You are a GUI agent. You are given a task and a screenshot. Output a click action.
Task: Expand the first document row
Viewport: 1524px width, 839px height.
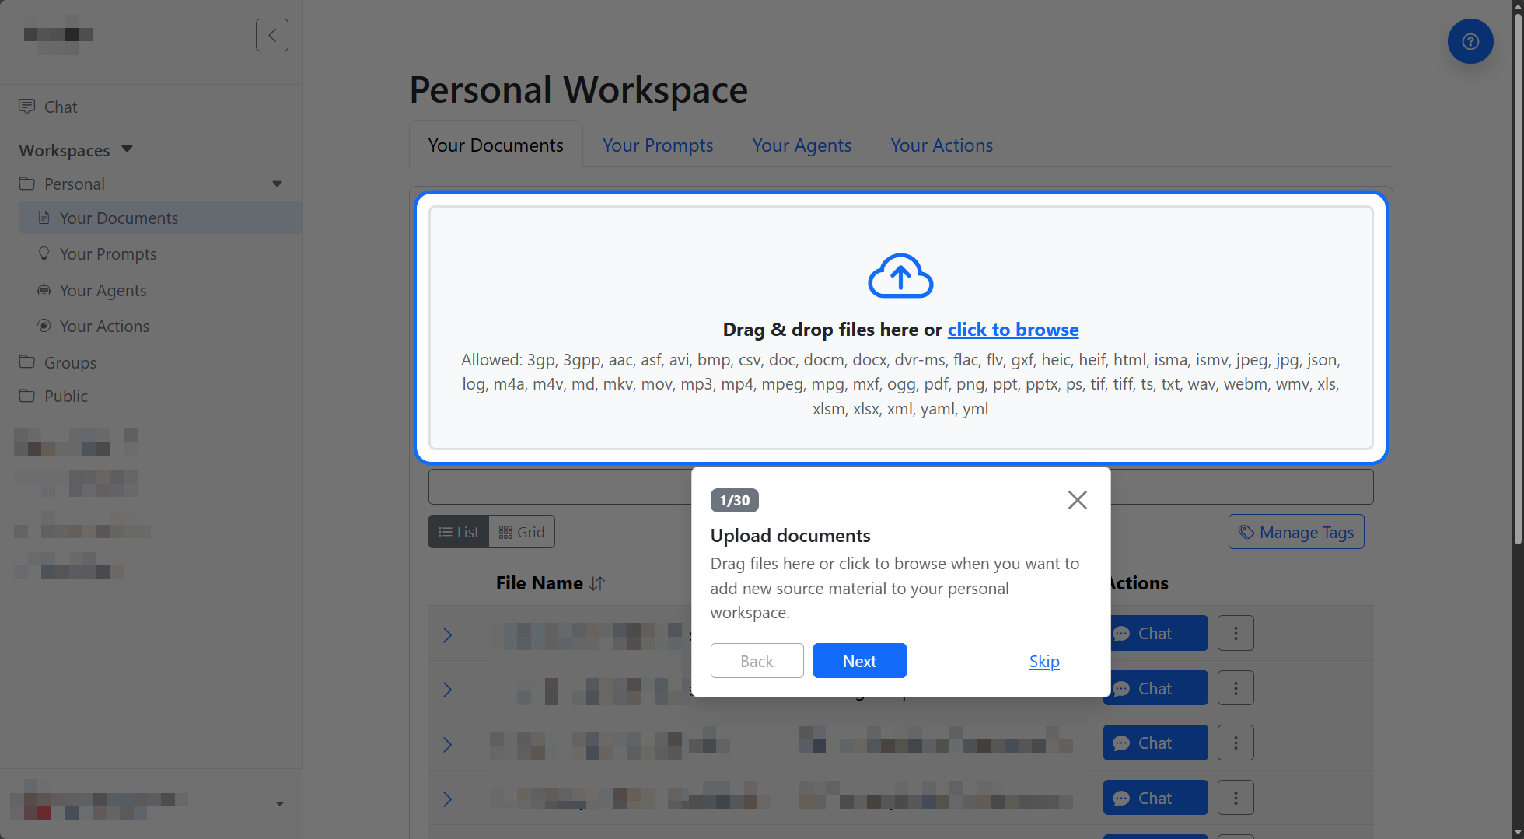tap(447, 634)
